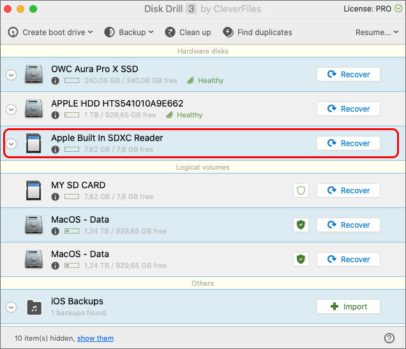
Task: Toggle protection shield for MY SD CARD
Action: coord(301,191)
